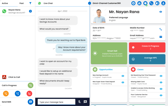The height and width of the screenshot is (106, 168).
Task: View the Missing Debit Card case eye icon
Action: (x=161, y=82)
